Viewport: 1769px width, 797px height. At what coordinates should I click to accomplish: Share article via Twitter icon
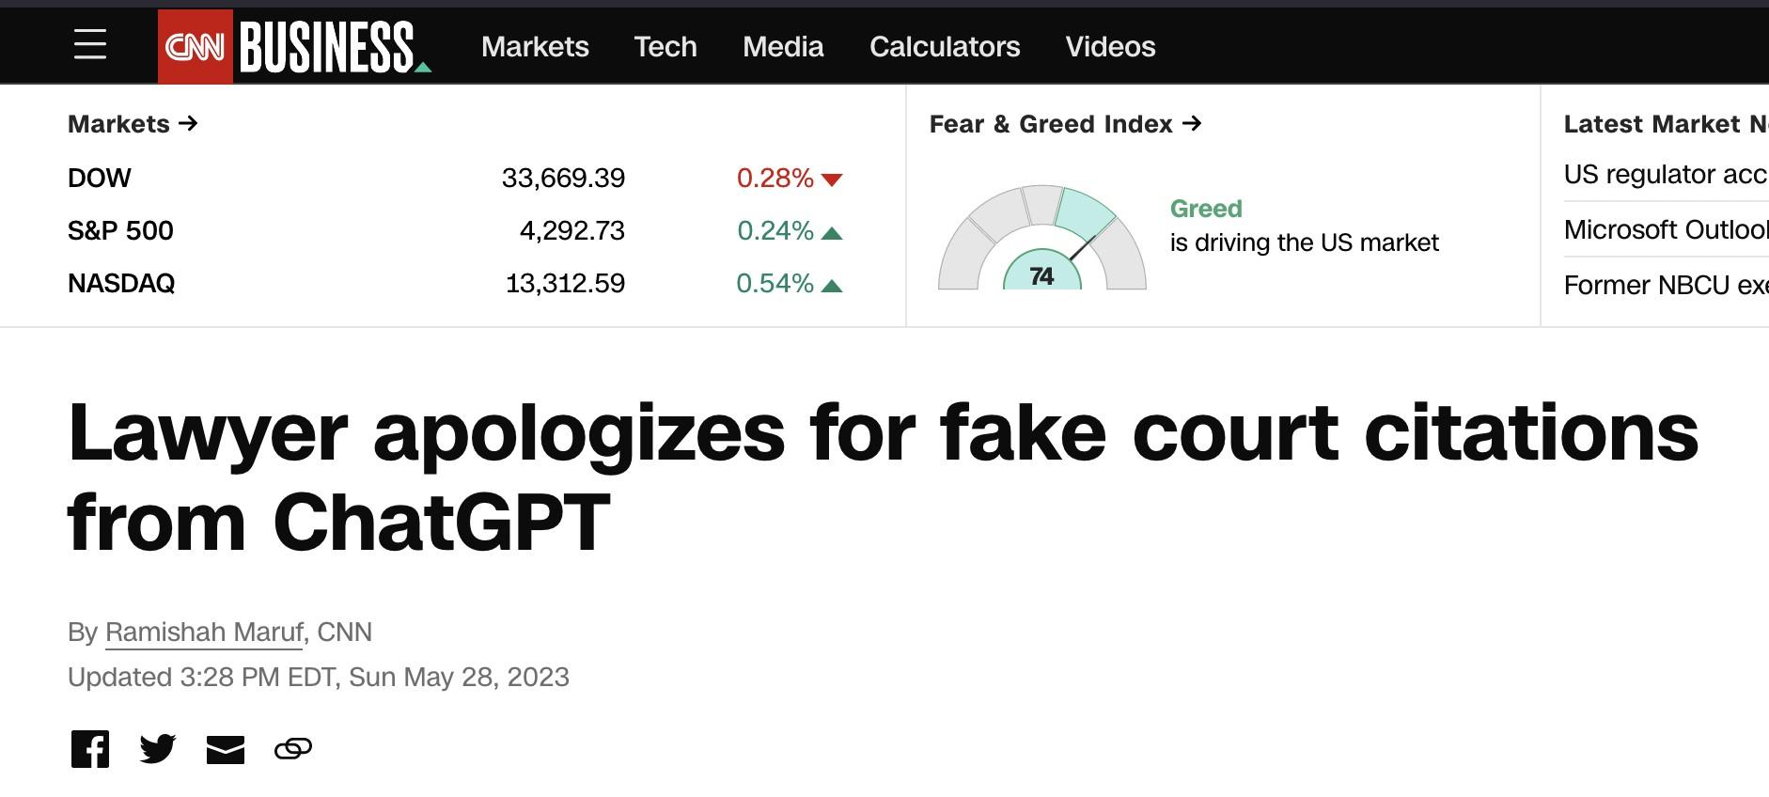pyautogui.click(x=158, y=748)
